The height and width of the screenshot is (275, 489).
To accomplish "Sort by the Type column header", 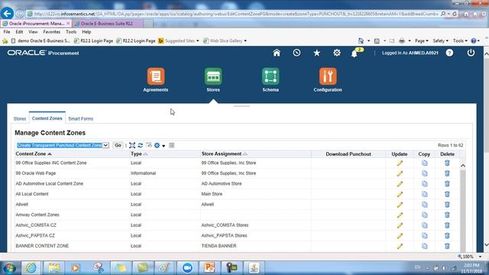I will tap(139, 154).
